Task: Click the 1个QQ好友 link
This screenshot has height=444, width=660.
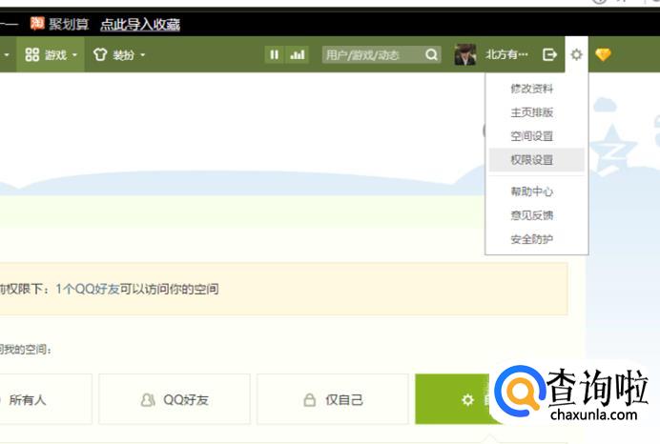Action: pos(87,289)
